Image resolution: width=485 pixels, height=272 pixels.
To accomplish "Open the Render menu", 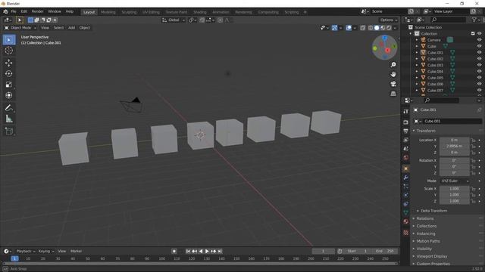I will coord(37,11).
